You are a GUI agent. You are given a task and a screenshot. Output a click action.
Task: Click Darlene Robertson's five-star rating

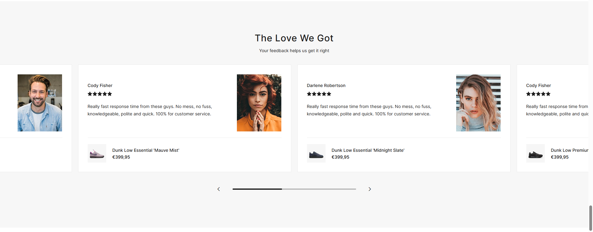click(319, 94)
